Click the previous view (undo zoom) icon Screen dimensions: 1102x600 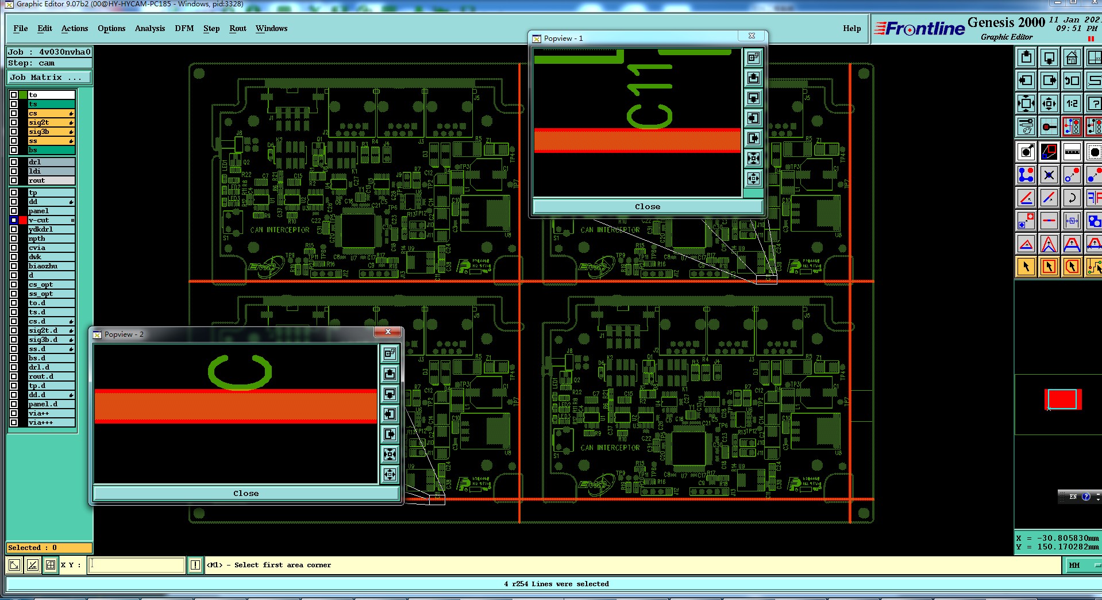click(1072, 80)
